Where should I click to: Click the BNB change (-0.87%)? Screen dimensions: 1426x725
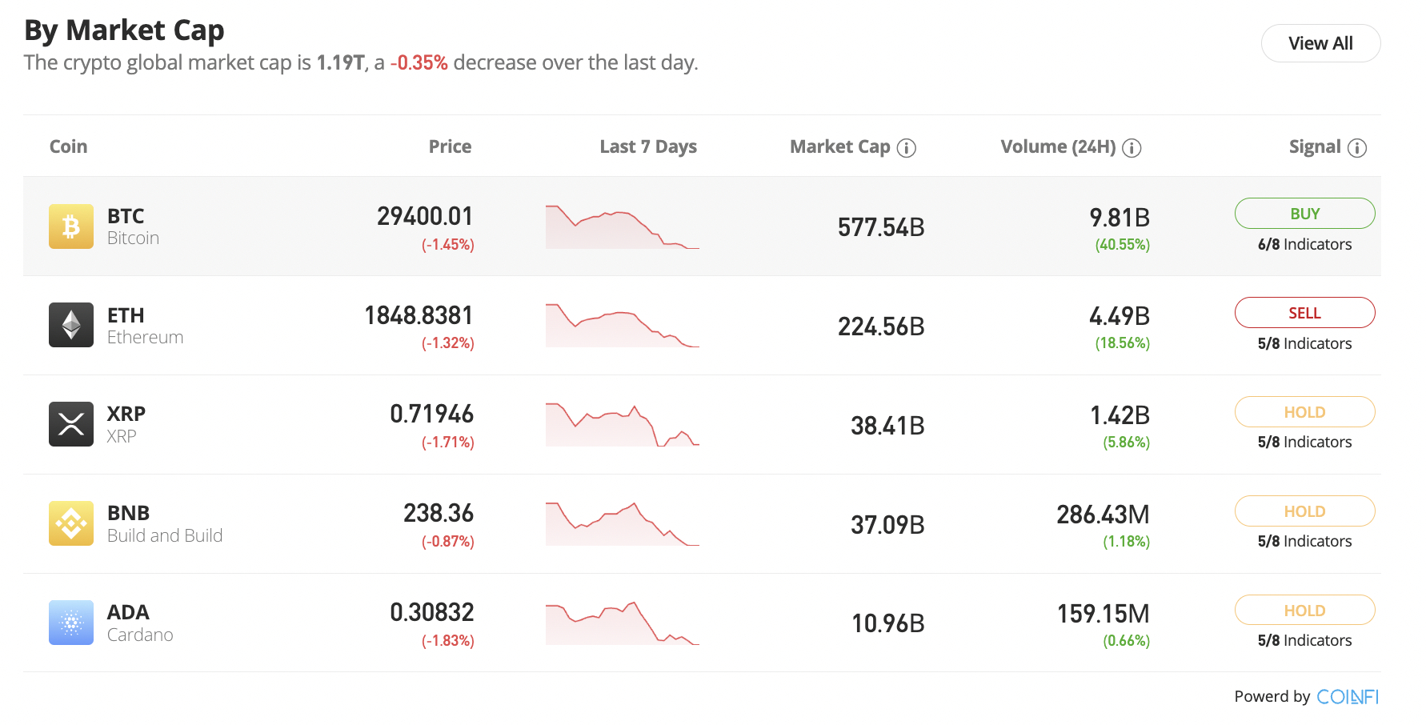(x=448, y=542)
